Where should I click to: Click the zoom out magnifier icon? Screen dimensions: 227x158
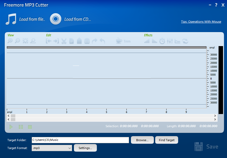pos(17,41)
